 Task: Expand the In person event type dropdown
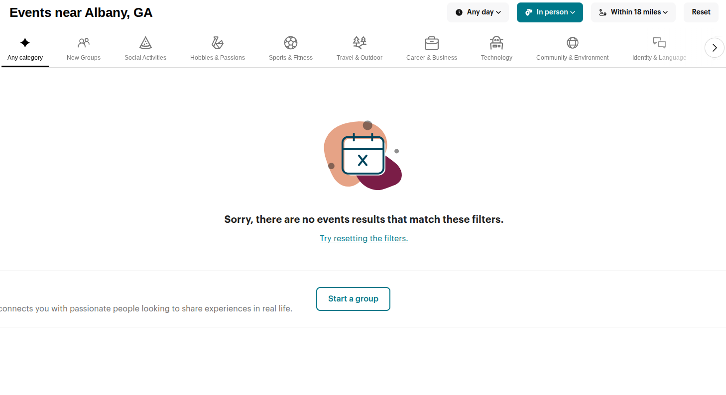[x=550, y=12]
